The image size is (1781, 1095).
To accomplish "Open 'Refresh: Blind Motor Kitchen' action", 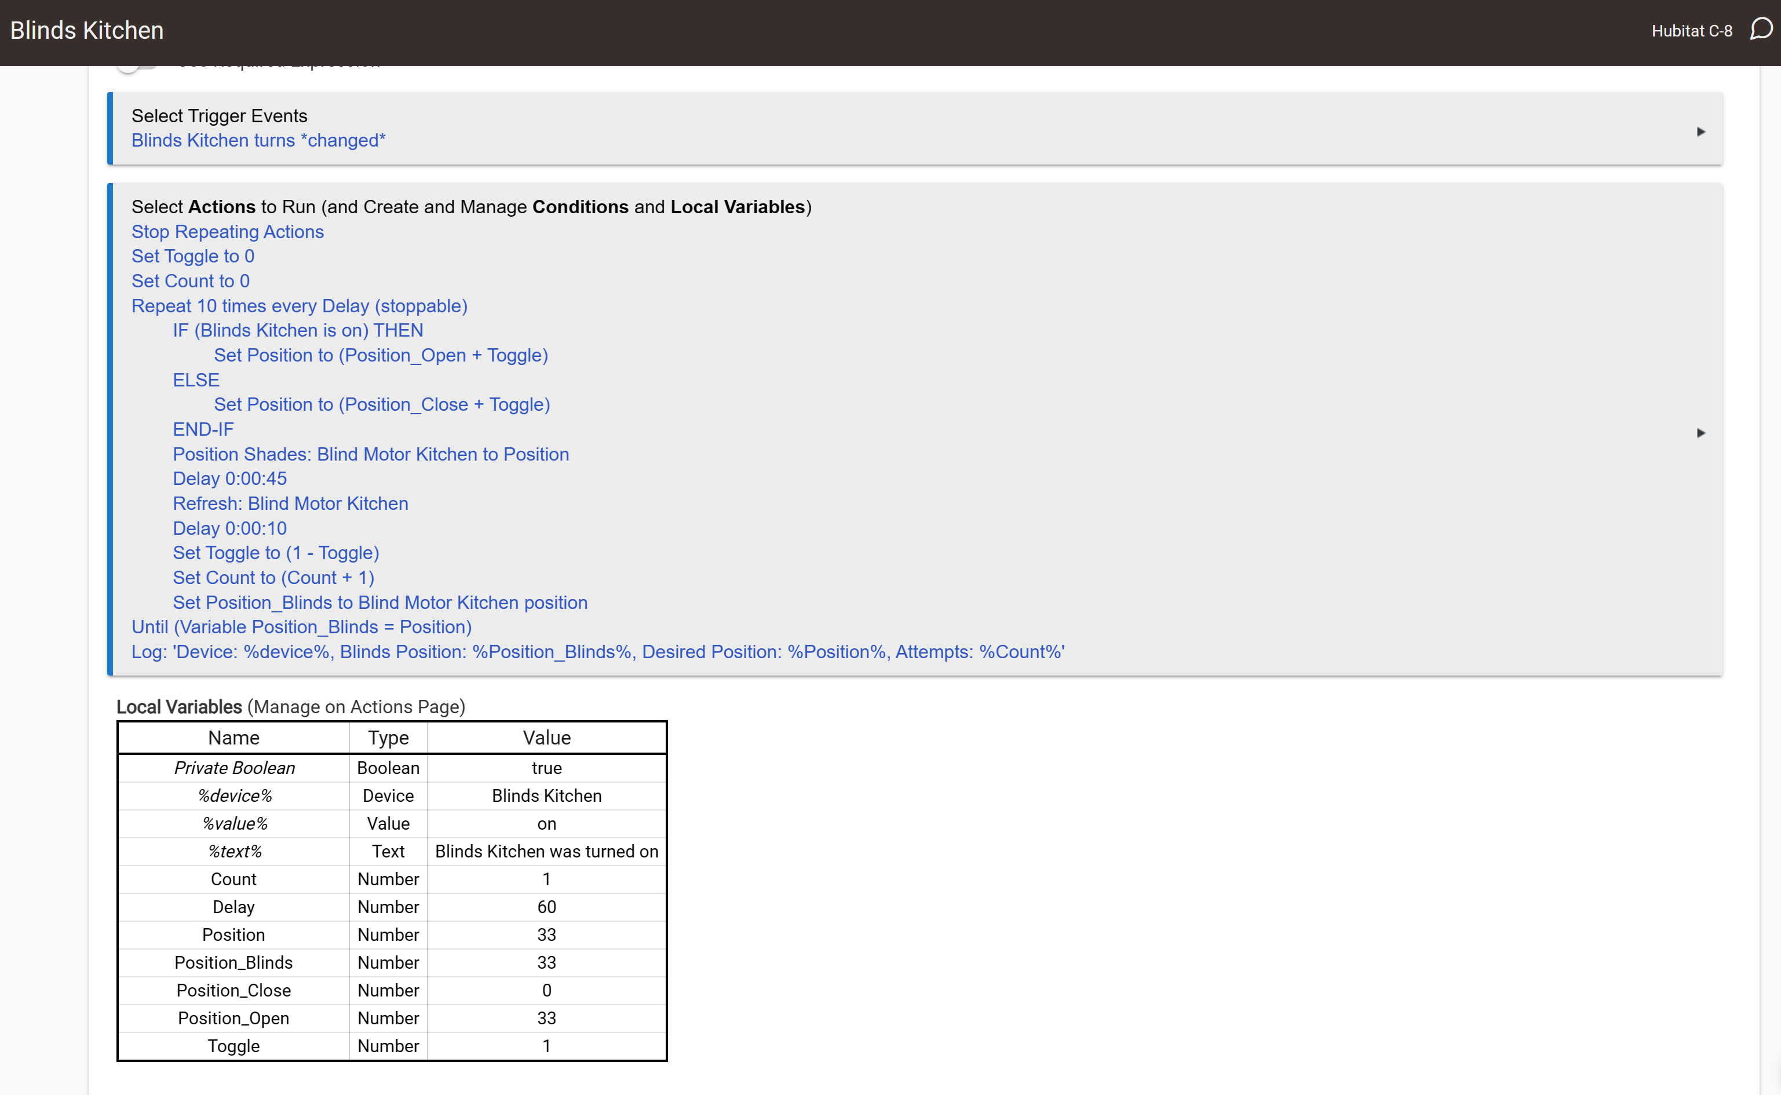I will [290, 503].
